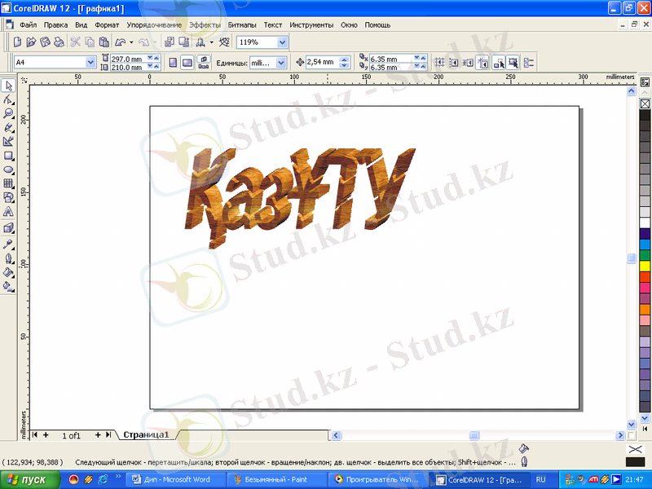This screenshot has height=489, width=652.
Task: Open the Единицы units dropdown
Action: tap(281, 63)
